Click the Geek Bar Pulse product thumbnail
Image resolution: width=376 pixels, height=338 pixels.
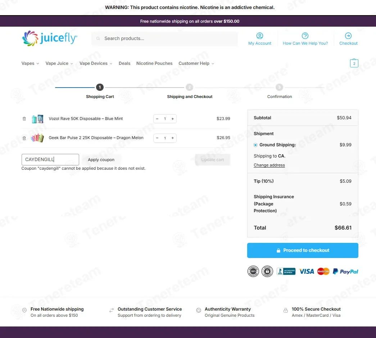37,138
